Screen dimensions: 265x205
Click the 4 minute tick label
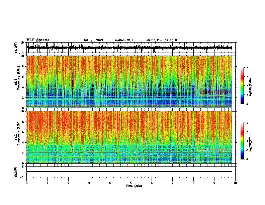click(x=110, y=183)
